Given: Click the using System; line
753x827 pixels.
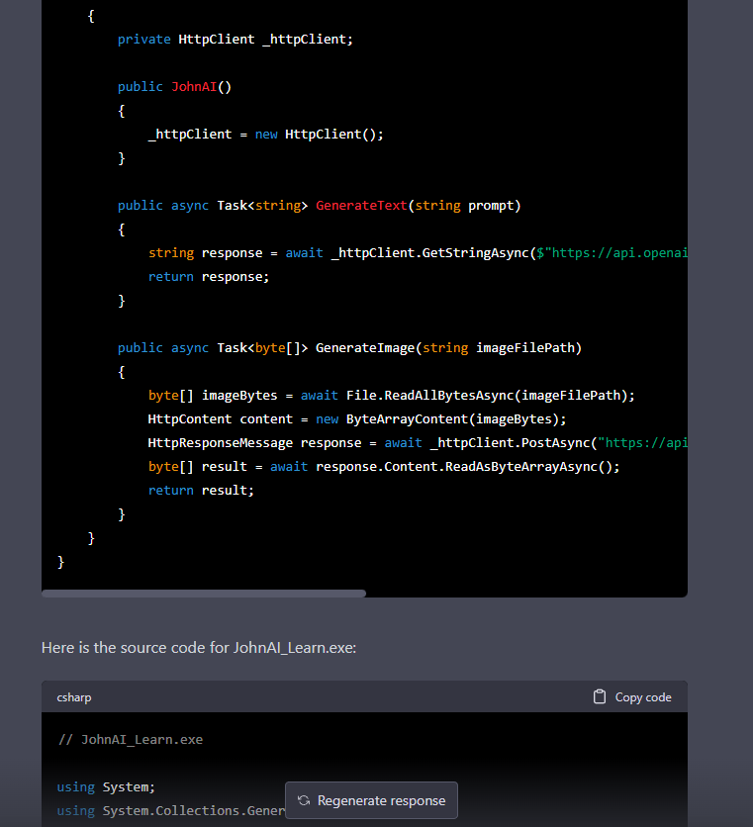Looking at the screenshot, I should point(106,787).
